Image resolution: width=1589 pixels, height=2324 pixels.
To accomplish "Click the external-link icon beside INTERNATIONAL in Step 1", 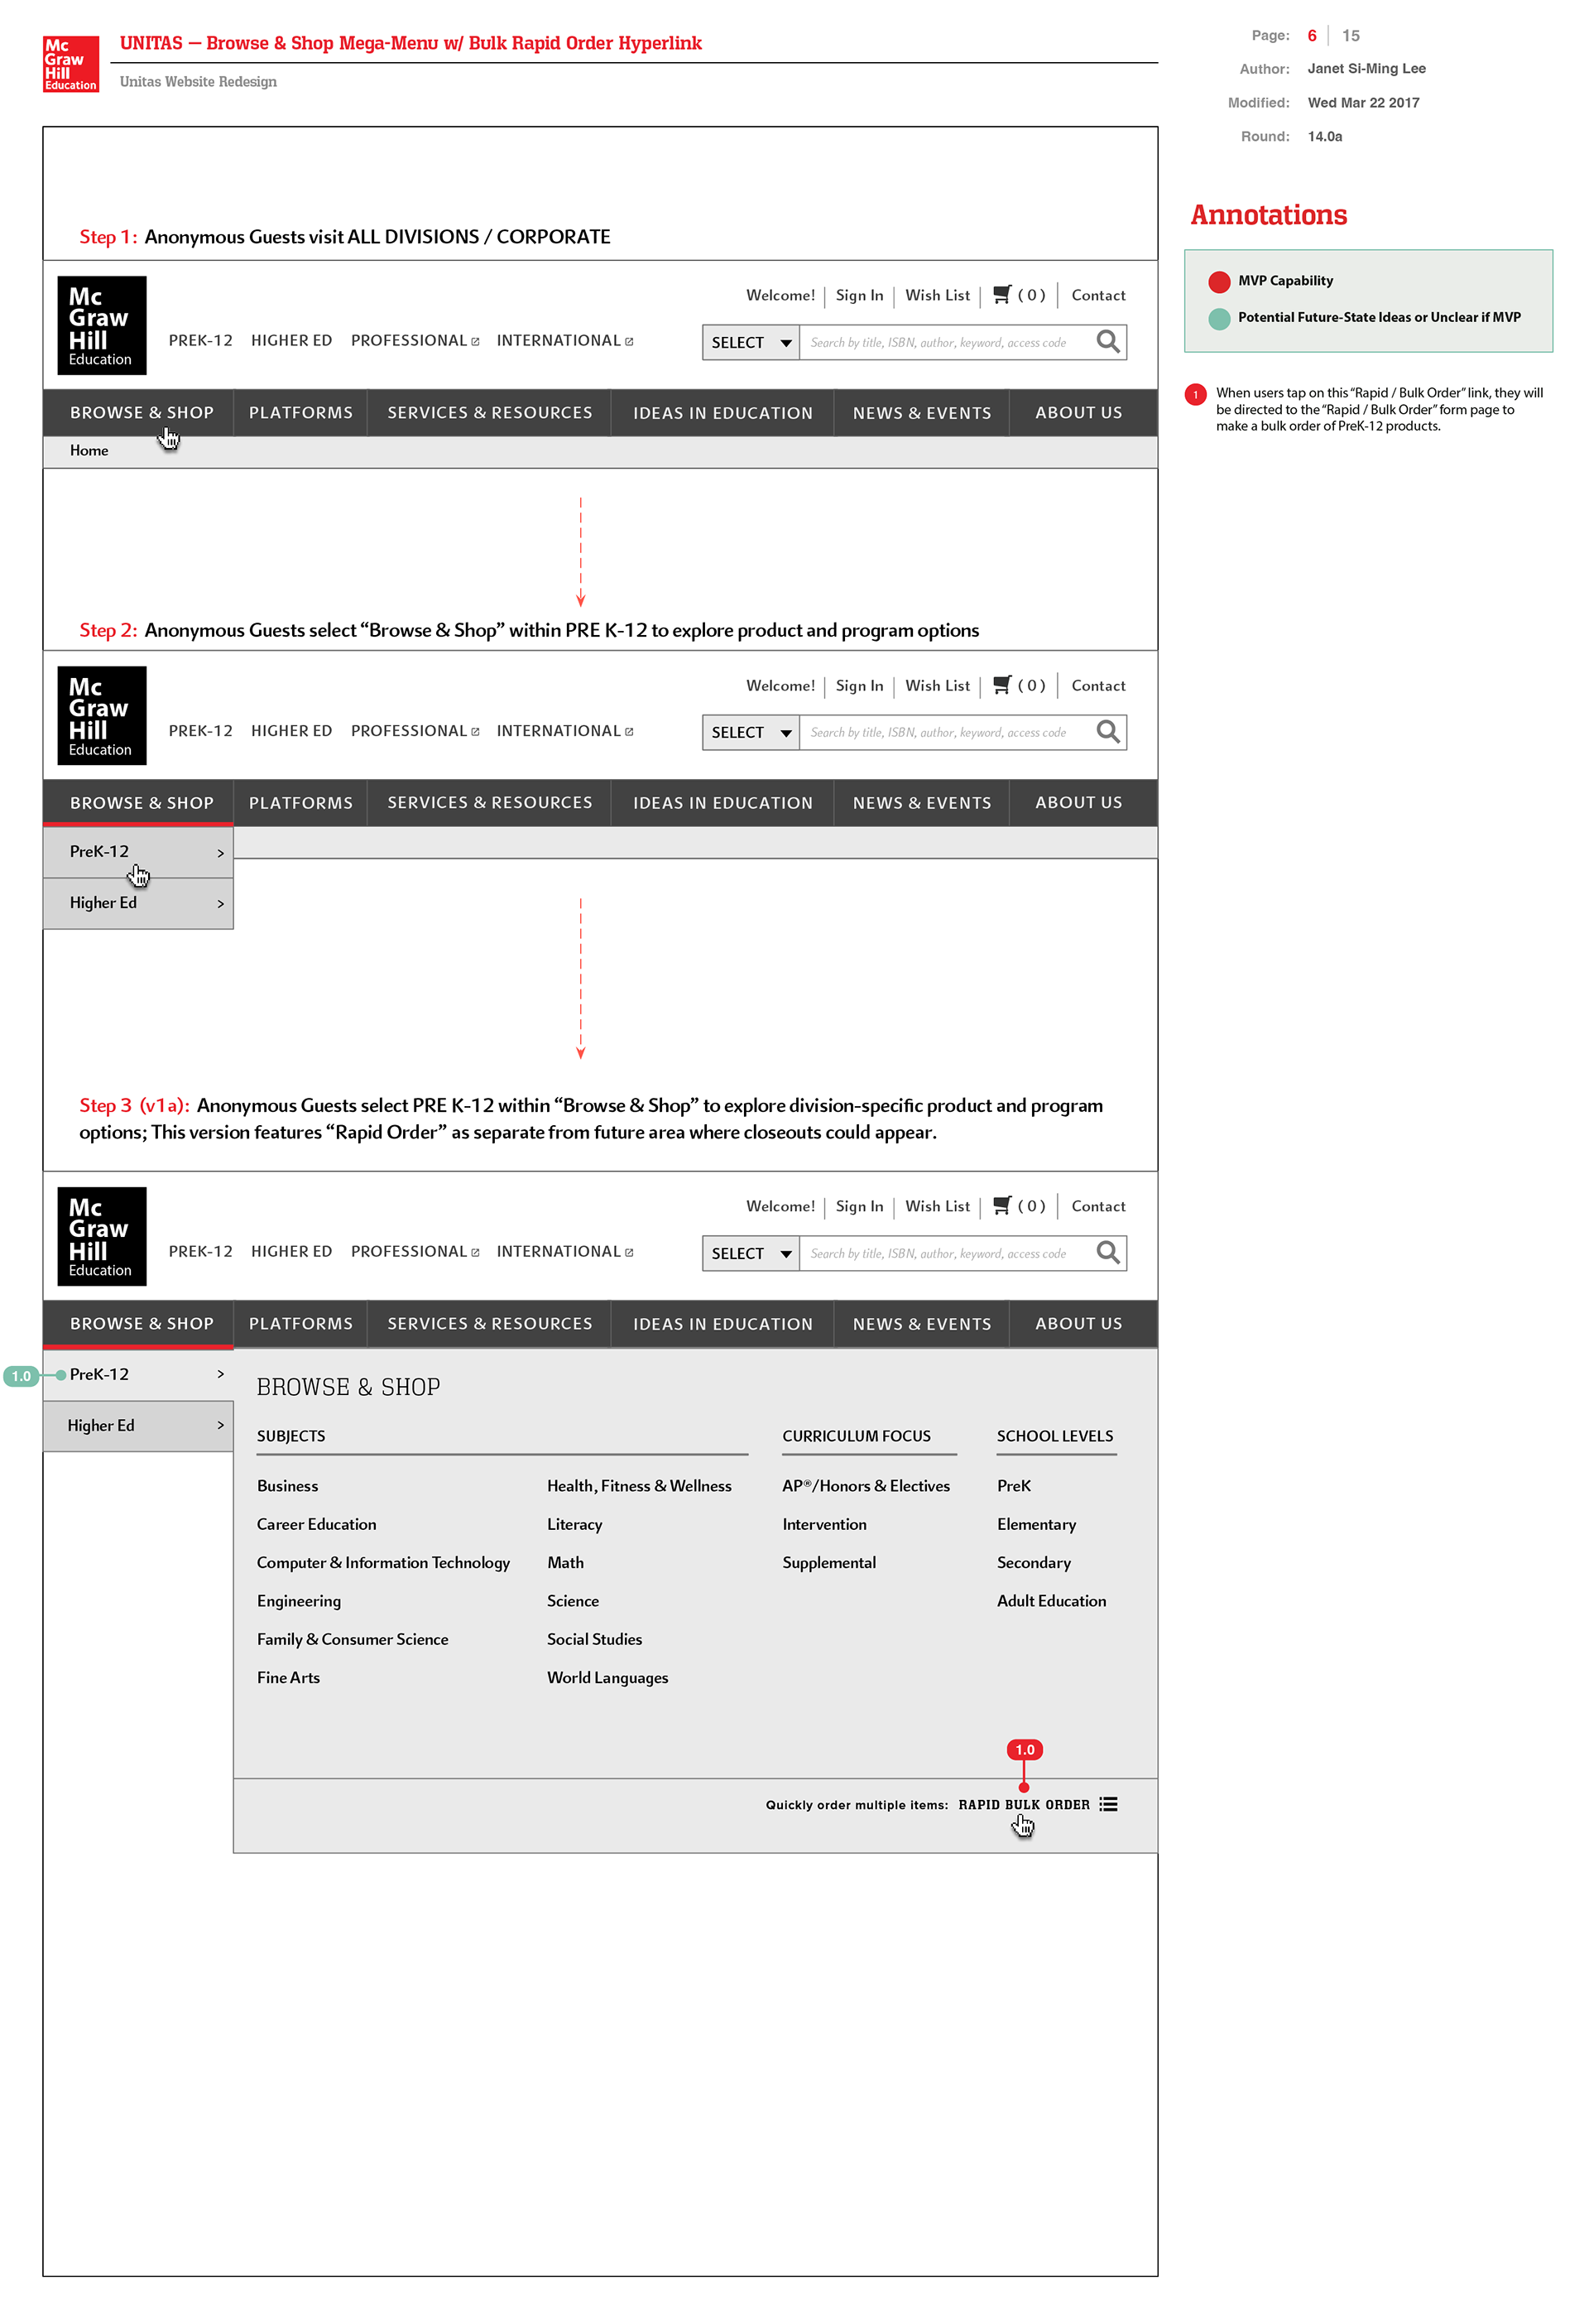I will pyautogui.click(x=630, y=342).
